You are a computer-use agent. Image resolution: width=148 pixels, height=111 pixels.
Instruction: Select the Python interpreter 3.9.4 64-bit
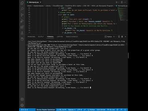click(x=101, y=110)
